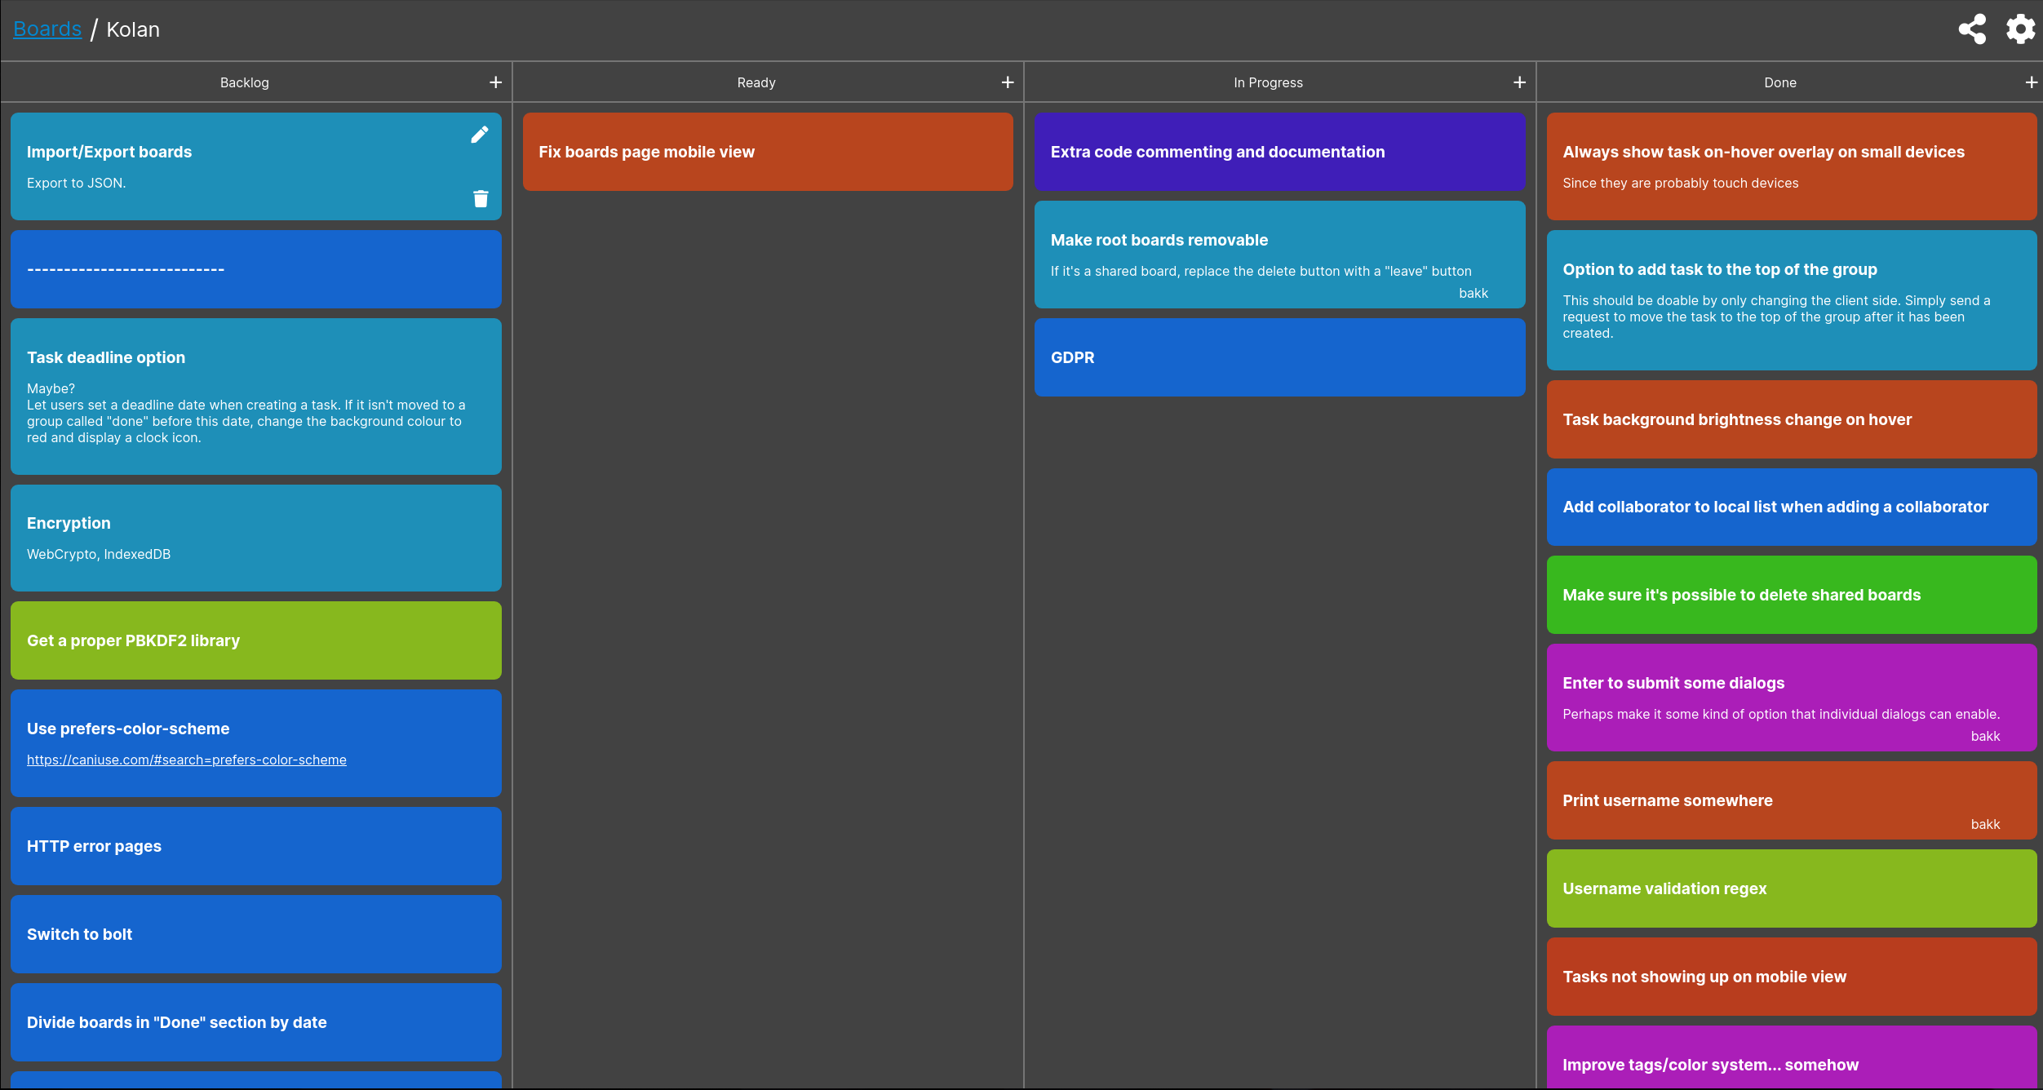Viewport: 2043px width, 1090px height.
Task: Add new task to Done column
Action: (2031, 82)
